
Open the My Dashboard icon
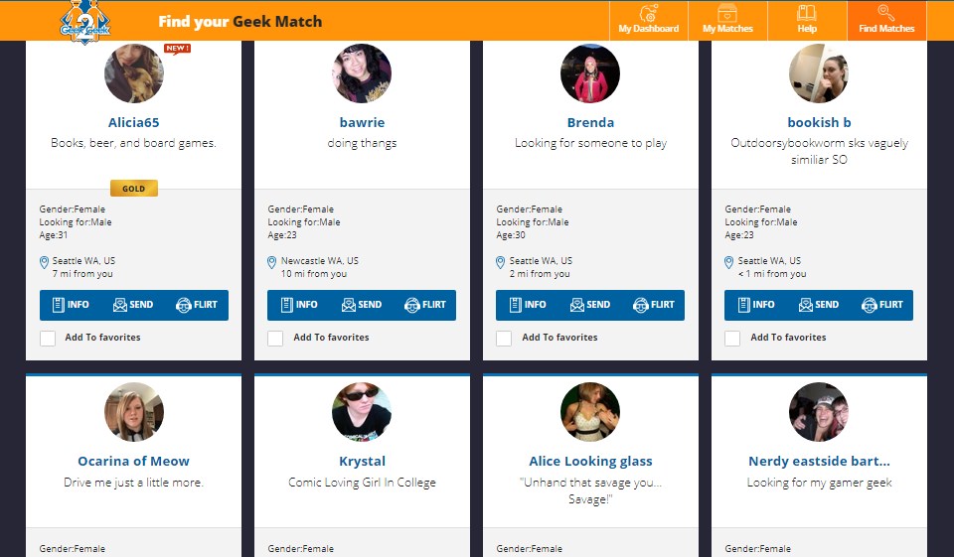pyautogui.click(x=648, y=14)
